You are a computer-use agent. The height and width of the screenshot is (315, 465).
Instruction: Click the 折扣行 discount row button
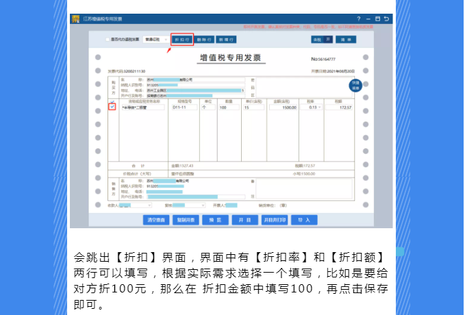pyautogui.click(x=182, y=40)
